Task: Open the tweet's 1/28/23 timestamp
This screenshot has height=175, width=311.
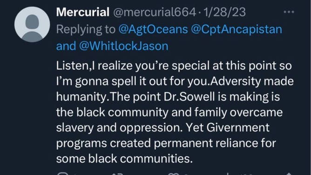Action: [224, 12]
